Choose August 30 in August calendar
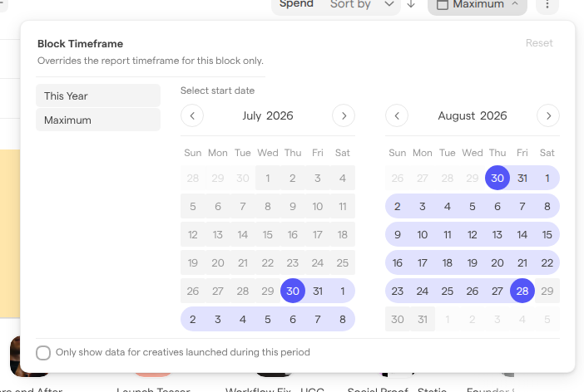The image size is (584, 392). (398, 320)
